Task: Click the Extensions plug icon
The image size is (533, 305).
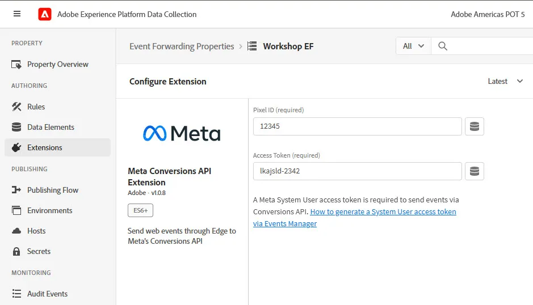Action: click(x=16, y=147)
